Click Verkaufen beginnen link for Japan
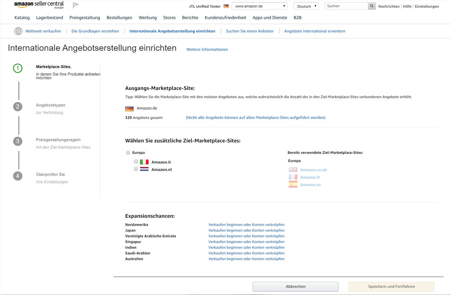This screenshot has width=451, height=295. (x=246, y=230)
